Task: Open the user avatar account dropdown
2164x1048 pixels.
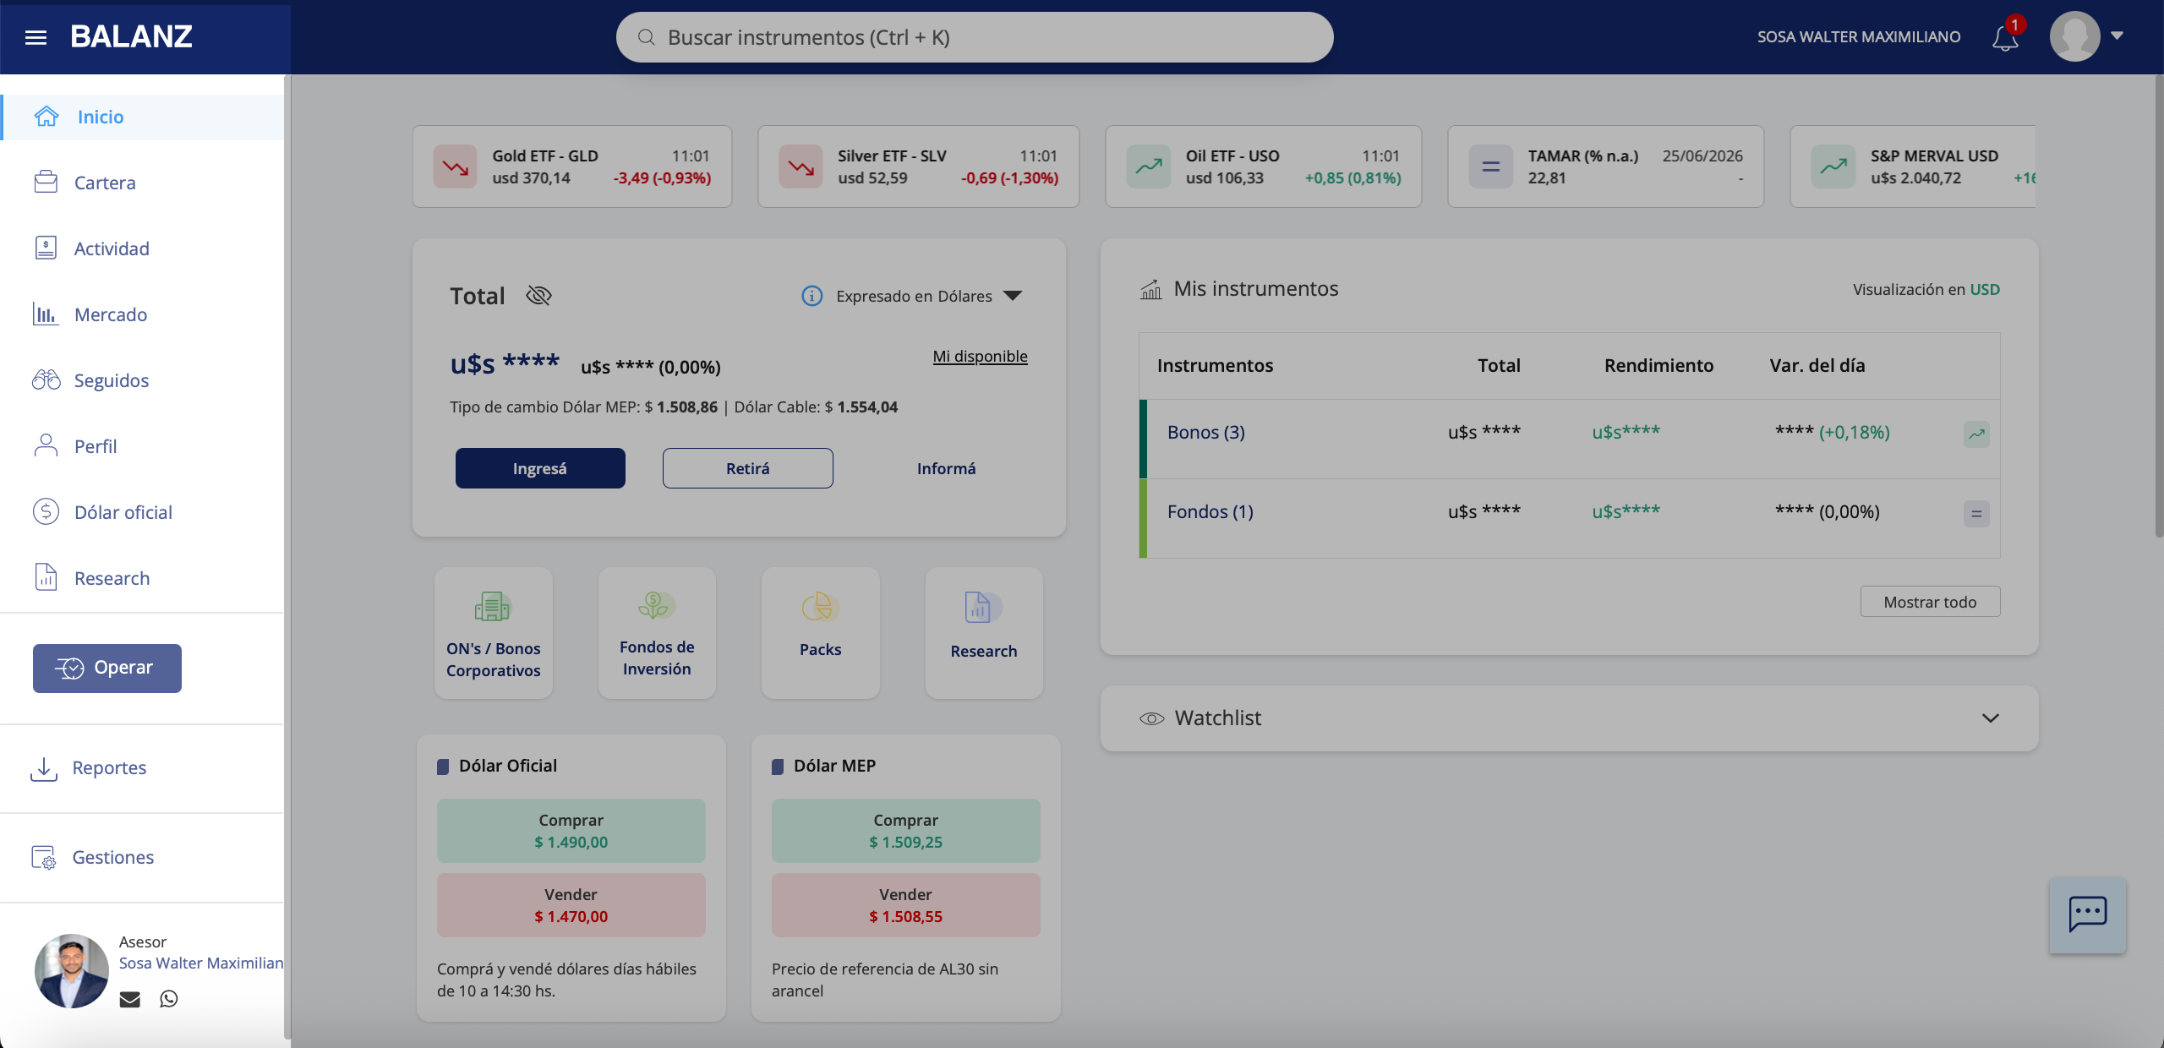Action: 2086,36
